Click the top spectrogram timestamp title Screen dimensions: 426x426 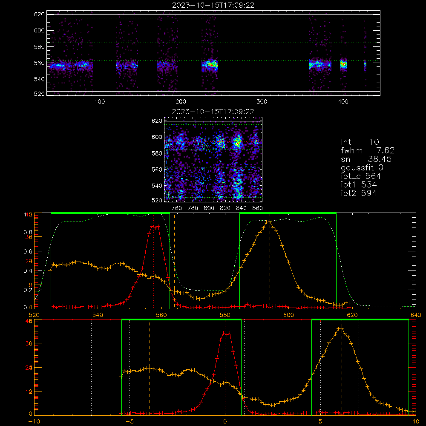[x=213, y=5]
